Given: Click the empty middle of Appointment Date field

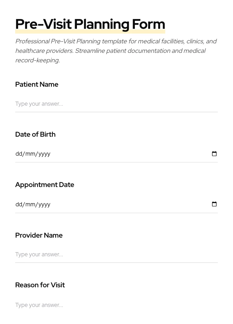Looking at the screenshot, I should 127,204.
